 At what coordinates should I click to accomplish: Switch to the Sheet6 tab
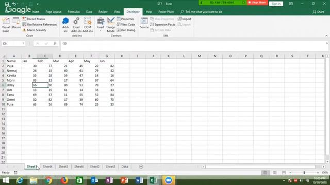[x=79, y=166]
